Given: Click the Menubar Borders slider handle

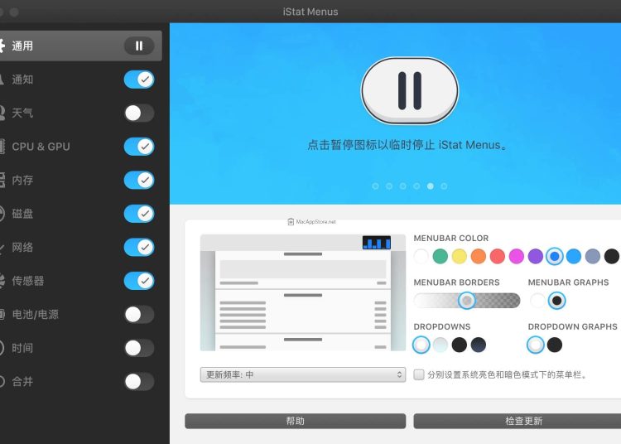Looking at the screenshot, I should tap(467, 301).
